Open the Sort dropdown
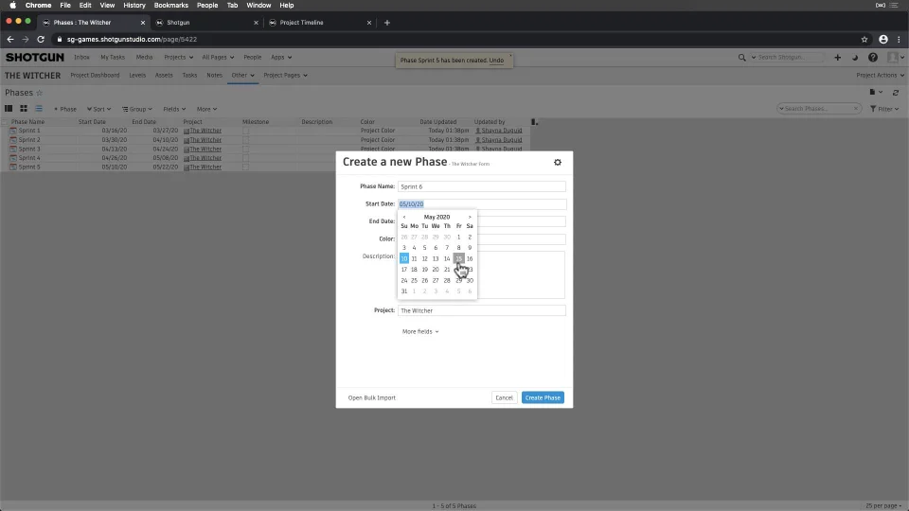The image size is (909, 511). (x=98, y=109)
